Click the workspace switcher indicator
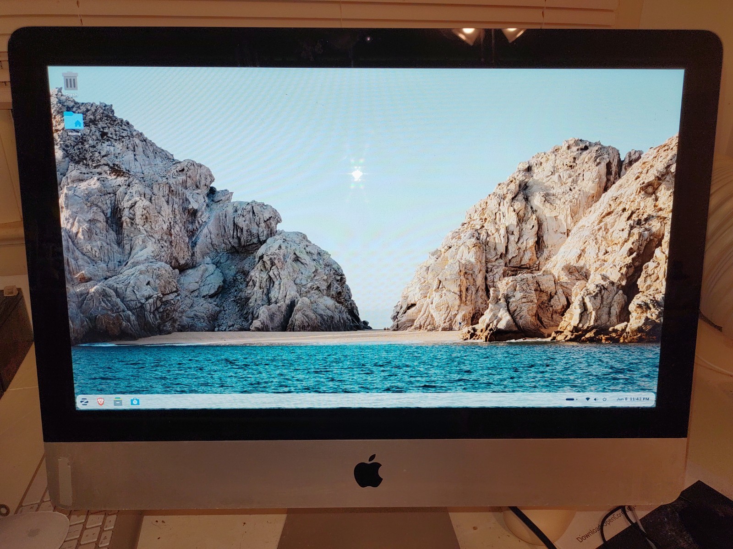Screen dimensions: 733x549 [571, 399]
